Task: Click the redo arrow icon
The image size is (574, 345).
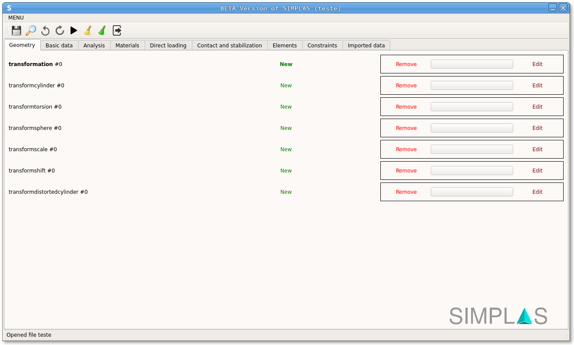Action: click(59, 30)
